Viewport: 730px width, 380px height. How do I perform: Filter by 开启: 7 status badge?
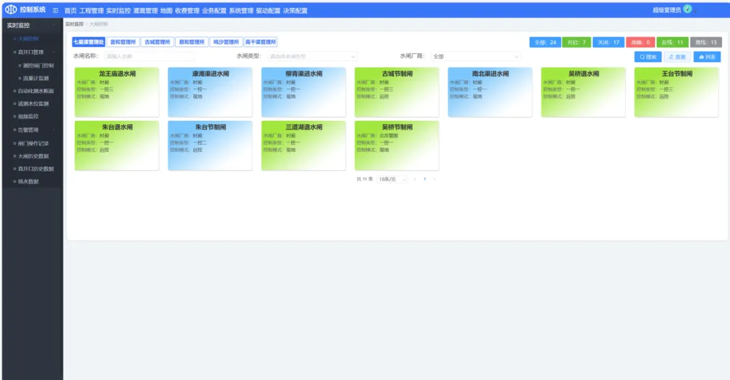tap(577, 43)
